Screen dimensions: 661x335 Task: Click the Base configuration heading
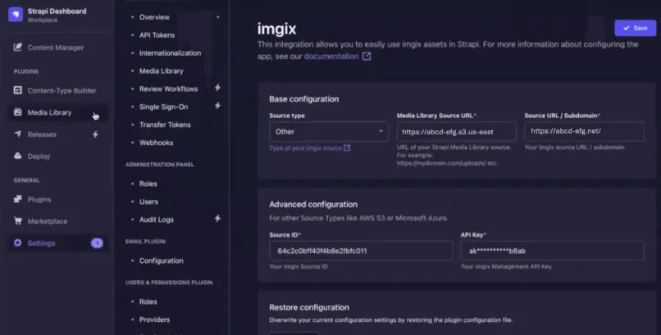pos(304,99)
